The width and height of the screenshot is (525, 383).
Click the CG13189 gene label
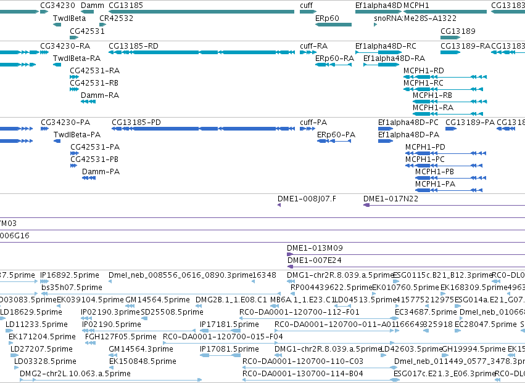click(x=458, y=31)
